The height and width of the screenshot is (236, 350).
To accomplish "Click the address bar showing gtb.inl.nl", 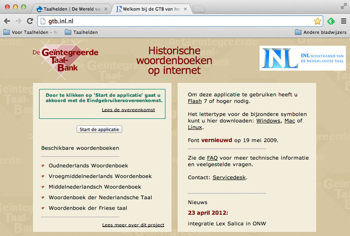I will pos(180,21).
